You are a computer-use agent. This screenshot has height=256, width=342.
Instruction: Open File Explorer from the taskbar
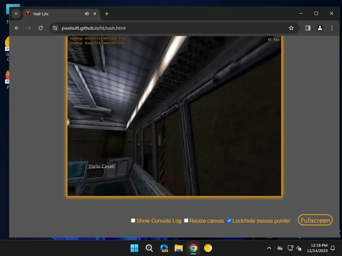pyautogui.click(x=179, y=248)
